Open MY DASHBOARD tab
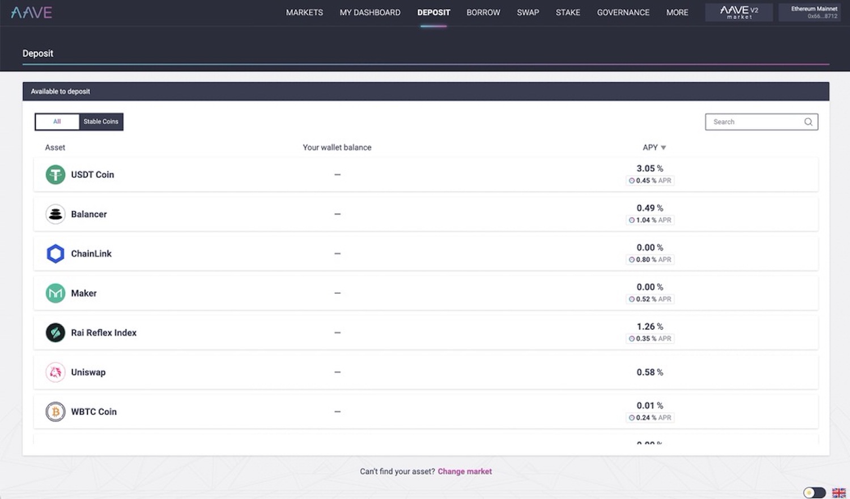This screenshot has height=499, width=850. coord(370,12)
